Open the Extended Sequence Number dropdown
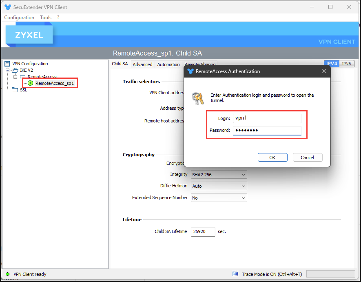 coord(219,198)
